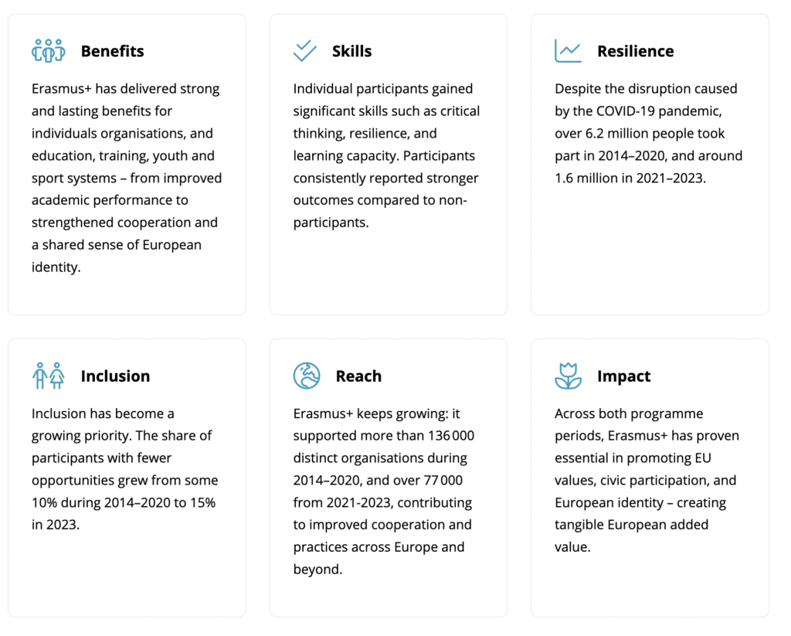
Task: Click the tulip flower Impact icon
Action: [x=568, y=376]
